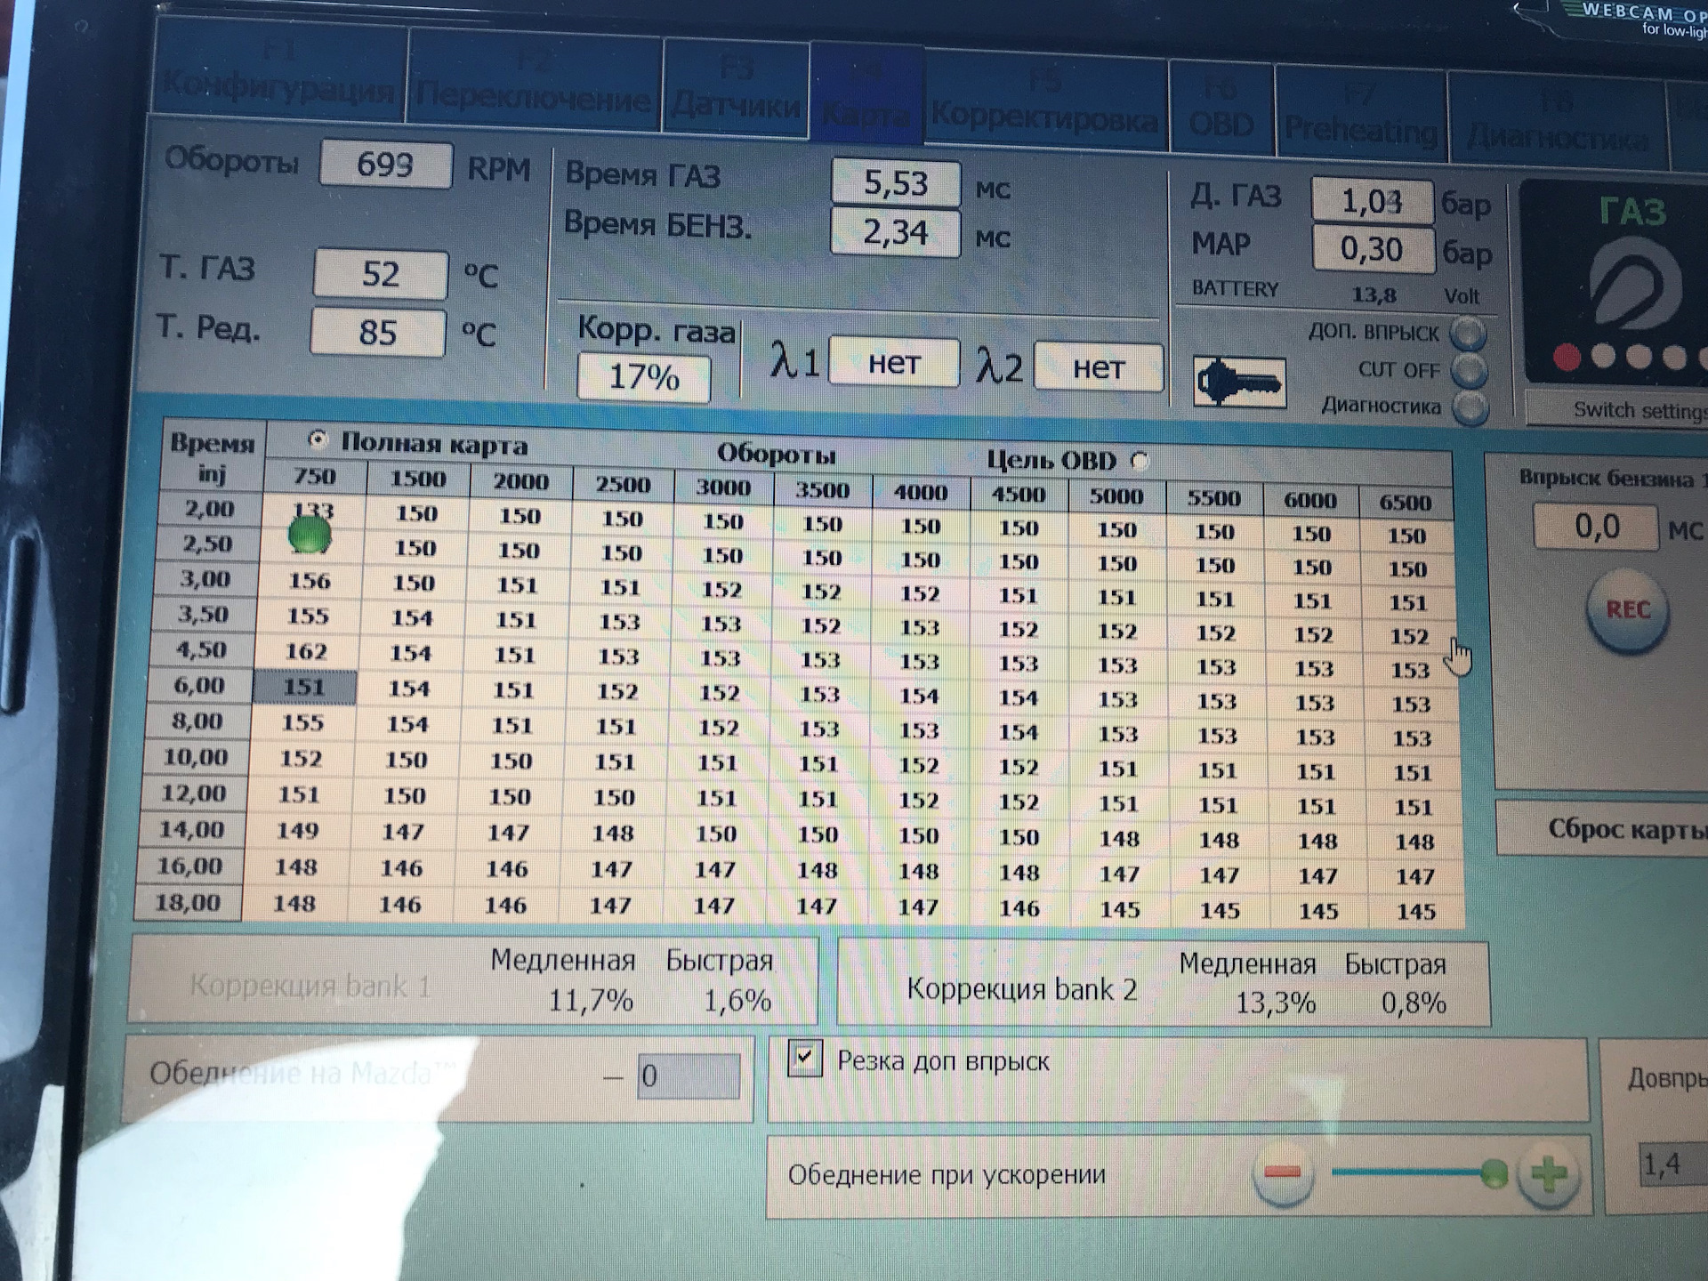1708x1281 pixels.
Task: Click the green plus lean-on-acceleration button
Action: point(1549,1174)
